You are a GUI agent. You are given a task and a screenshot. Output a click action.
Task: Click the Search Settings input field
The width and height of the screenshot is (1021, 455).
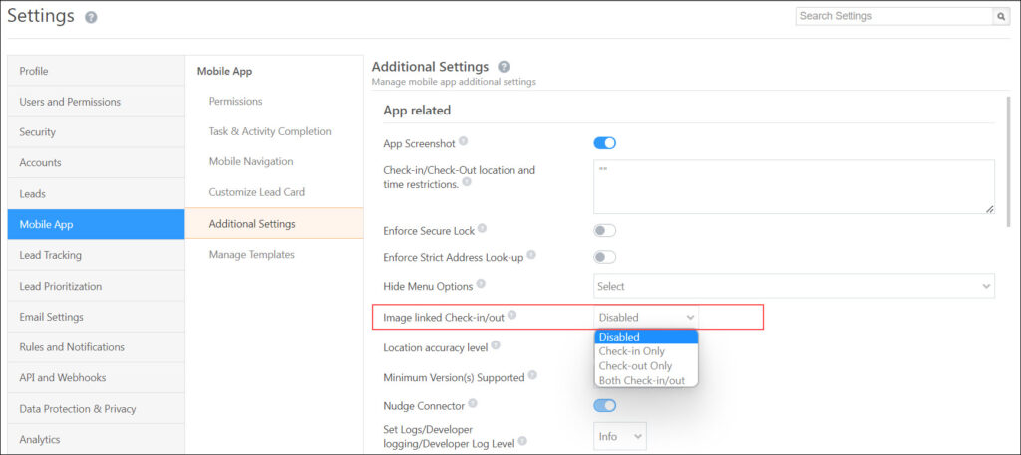pyautogui.click(x=894, y=16)
